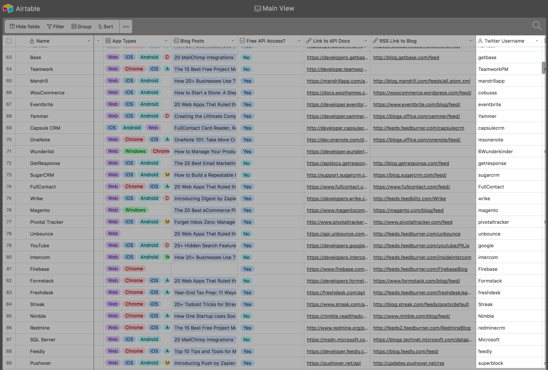This screenshot has height=370, width=548.
Task: Click the iOS tag in Streak row
Action: coord(154,304)
